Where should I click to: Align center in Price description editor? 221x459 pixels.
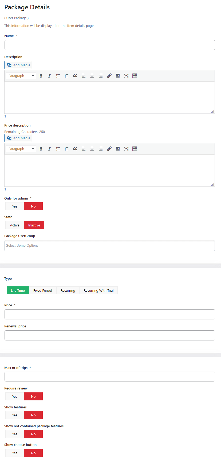pos(92,149)
